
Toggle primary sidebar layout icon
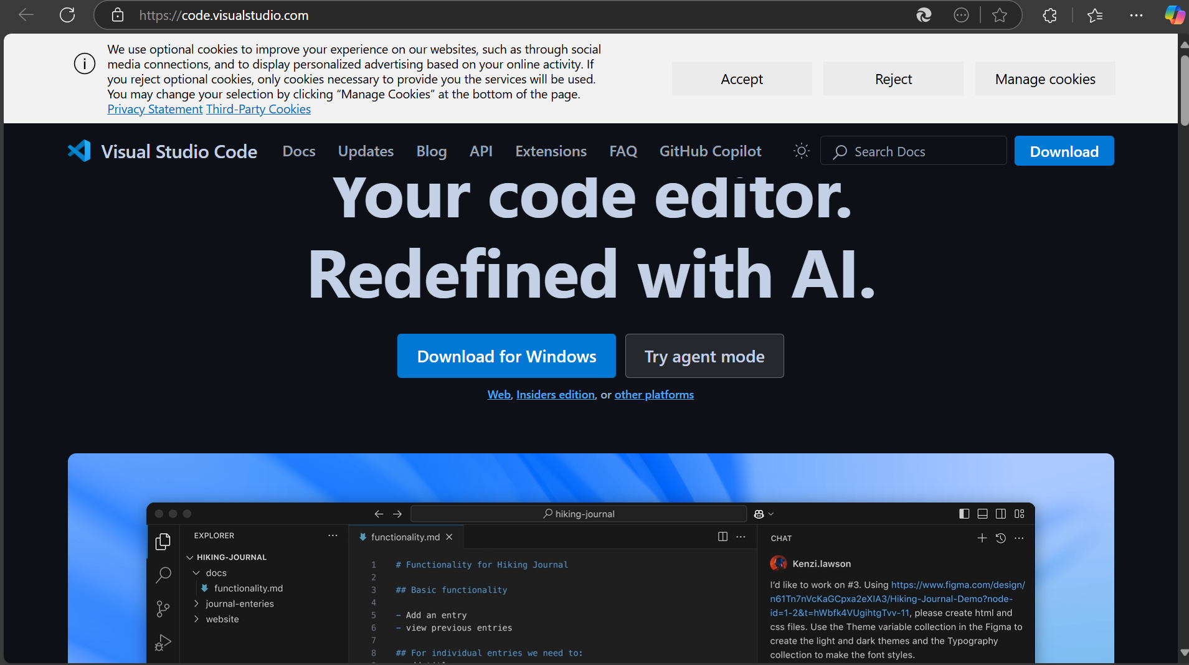964,514
